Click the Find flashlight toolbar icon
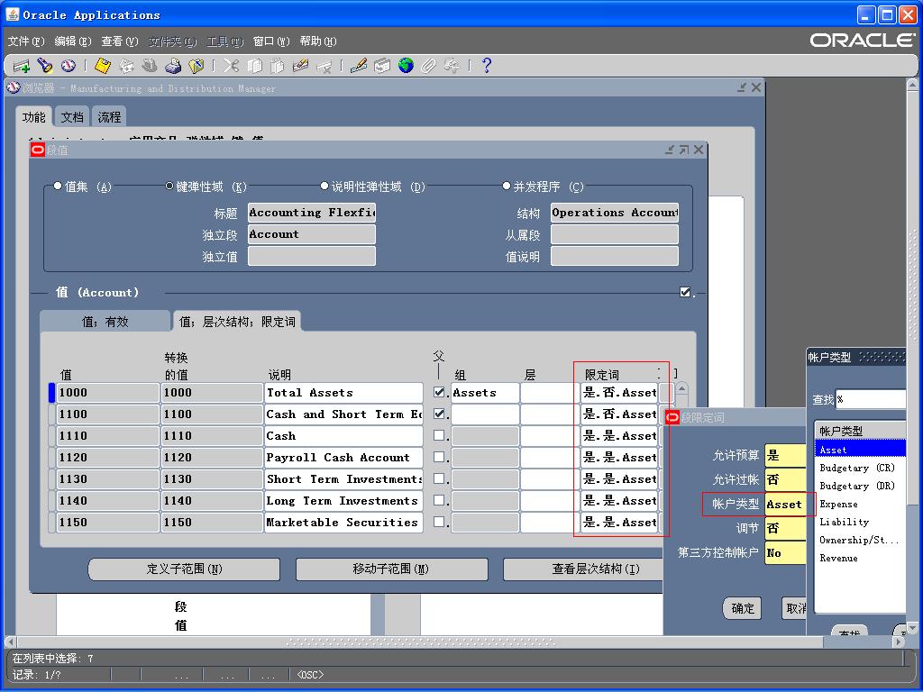This screenshot has height=692, width=923. 45,66
